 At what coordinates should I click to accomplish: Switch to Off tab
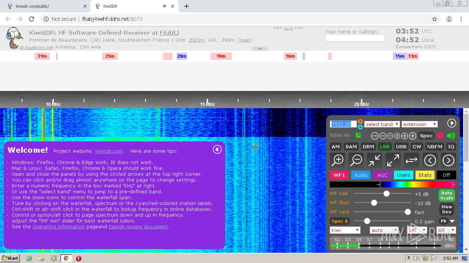pyautogui.click(x=446, y=175)
